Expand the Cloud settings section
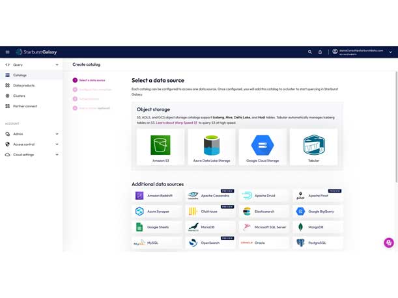Image resolution: width=398 pixels, height=298 pixels. tap(31, 155)
